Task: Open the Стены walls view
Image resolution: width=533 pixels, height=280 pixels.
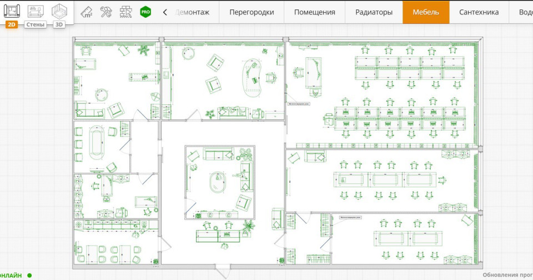Action: (36, 11)
